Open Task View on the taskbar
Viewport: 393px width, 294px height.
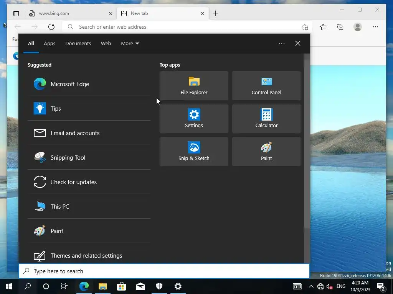pos(64,286)
